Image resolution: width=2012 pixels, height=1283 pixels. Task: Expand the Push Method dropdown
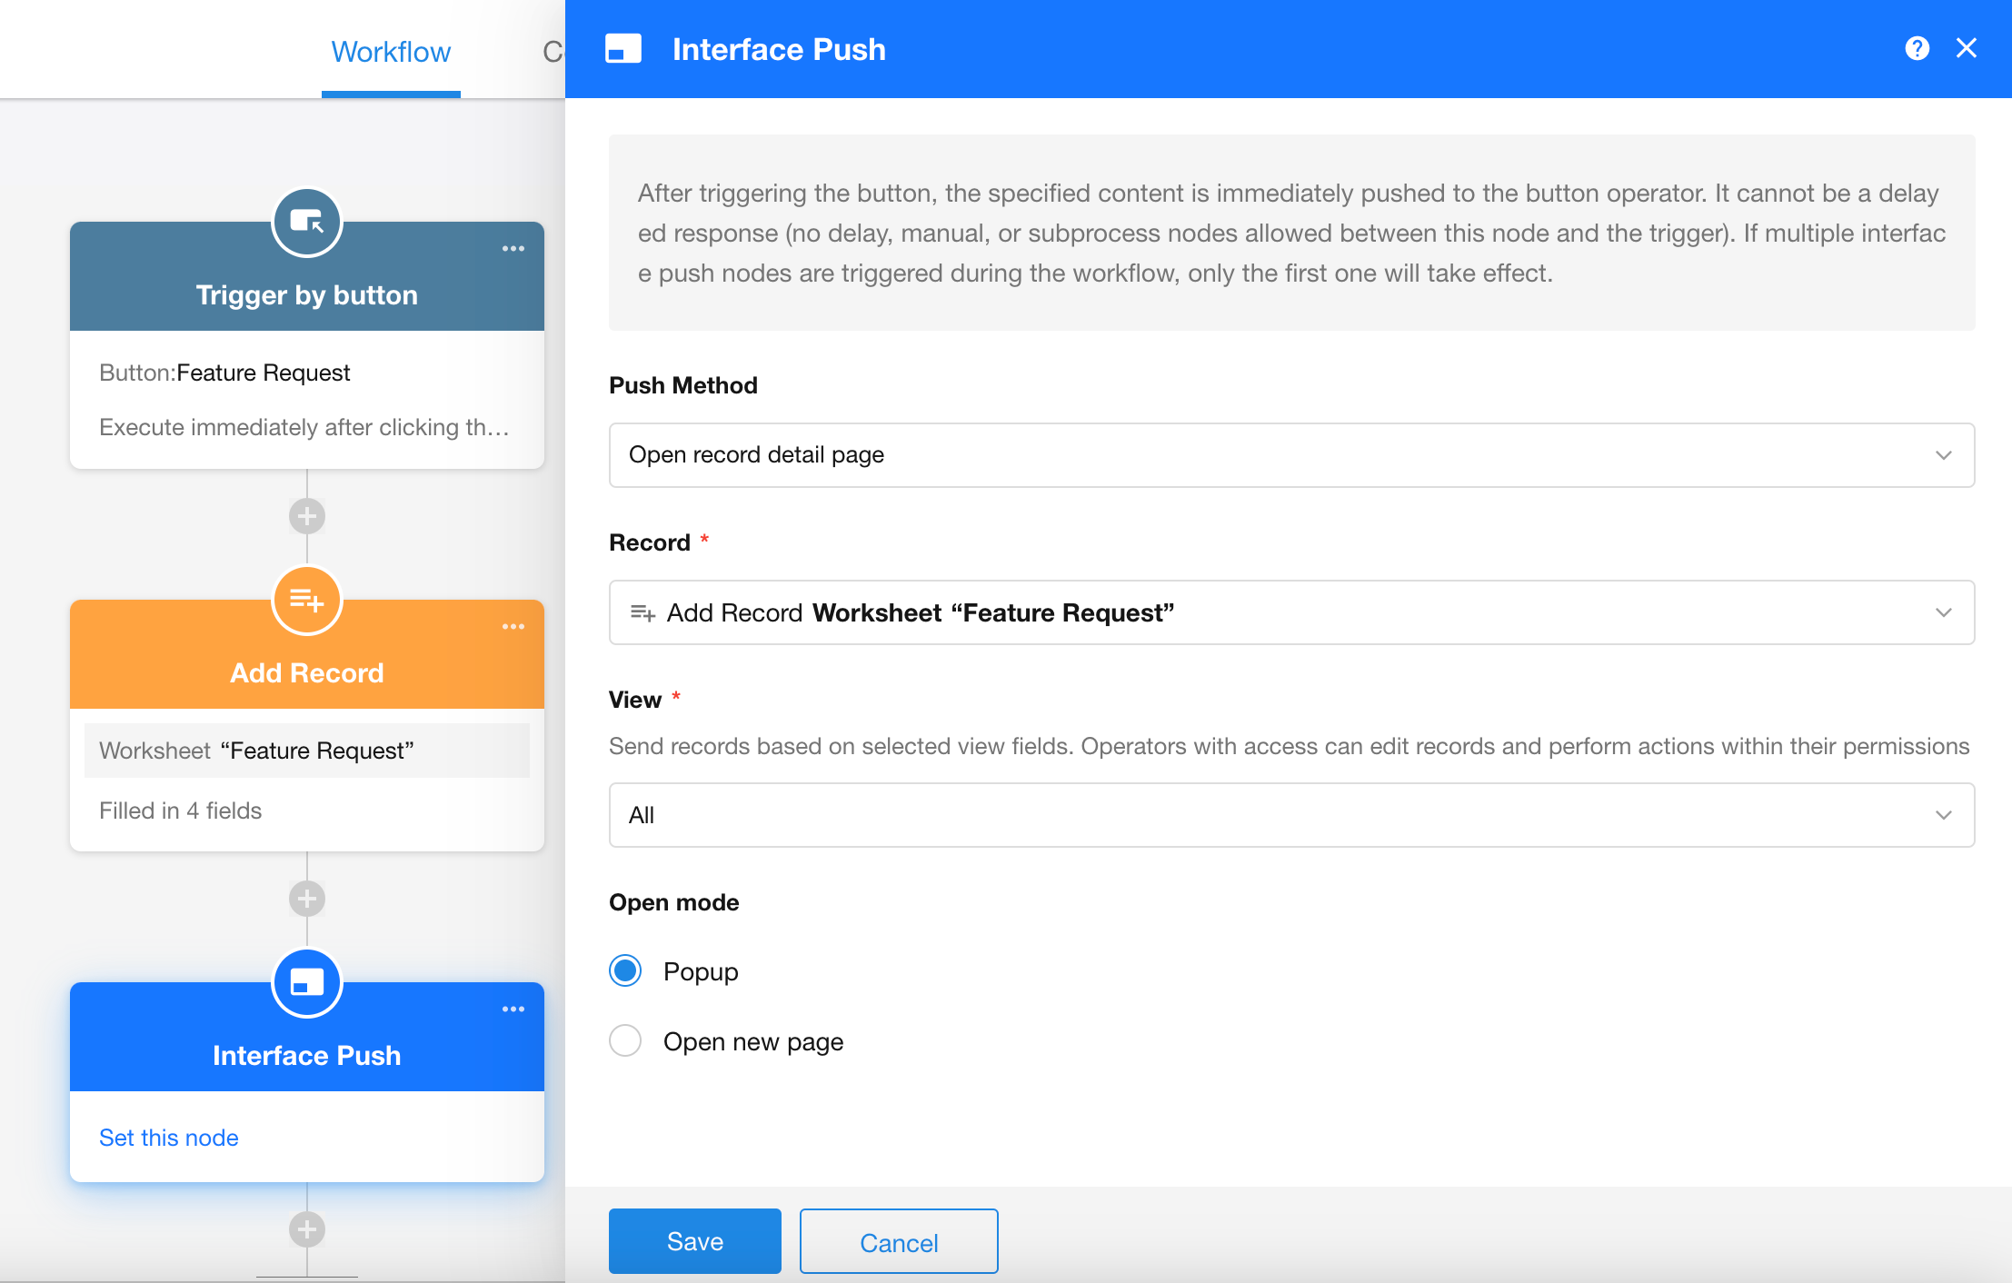tap(1290, 455)
